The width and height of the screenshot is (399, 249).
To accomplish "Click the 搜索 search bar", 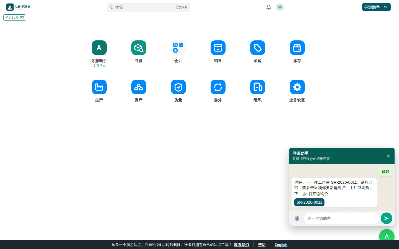I will pyautogui.click(x=149, y=7).
